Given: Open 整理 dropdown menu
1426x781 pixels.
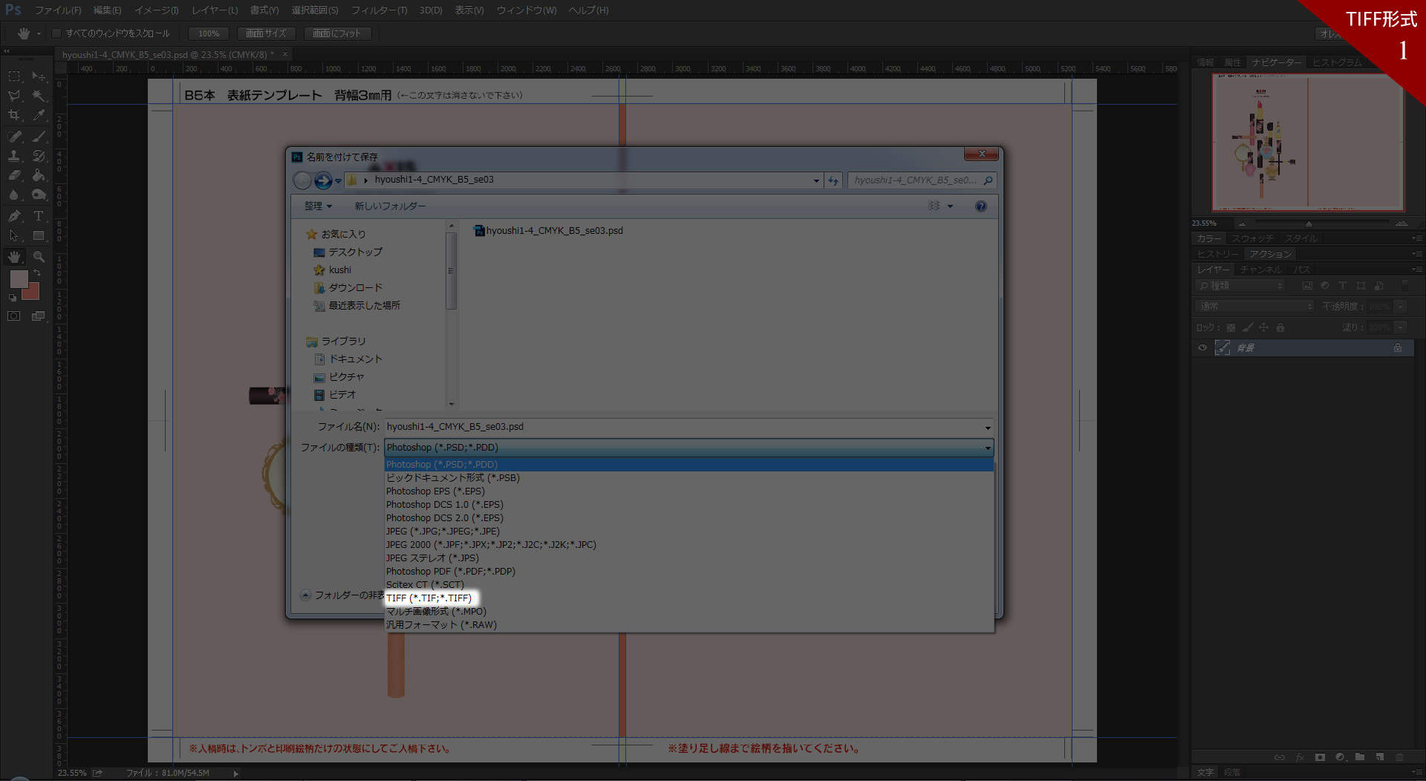Looking at the screenshot, I should [x=318, y=206].
